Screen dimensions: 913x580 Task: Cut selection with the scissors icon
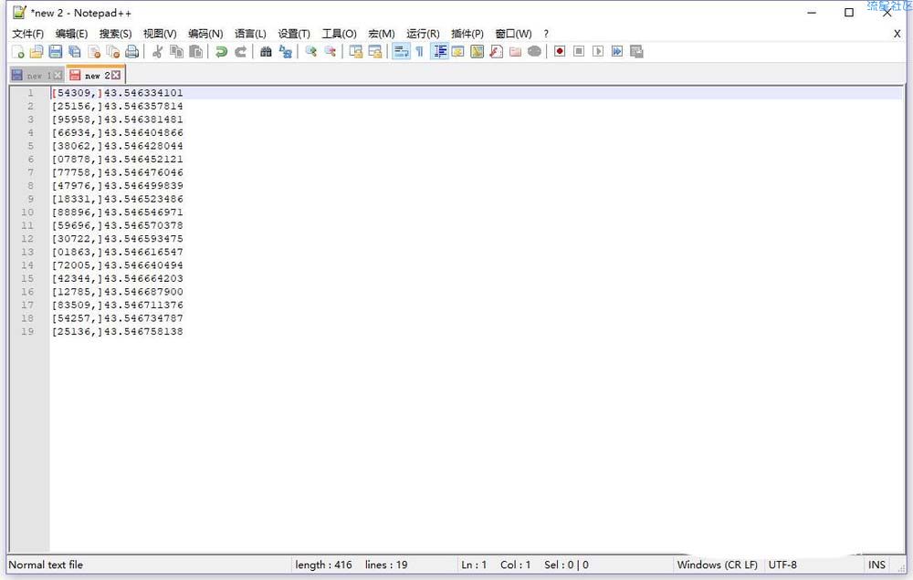(157, 52)
